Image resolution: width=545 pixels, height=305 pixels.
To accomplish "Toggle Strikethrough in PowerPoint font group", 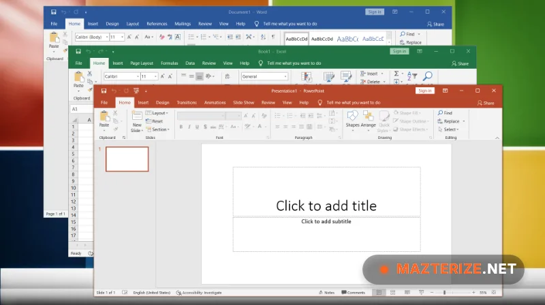I will [213, 127].
